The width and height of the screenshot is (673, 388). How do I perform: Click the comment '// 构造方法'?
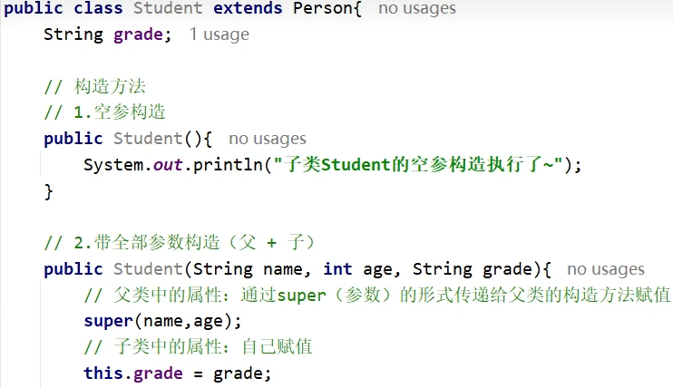click(x=95, y=86)
